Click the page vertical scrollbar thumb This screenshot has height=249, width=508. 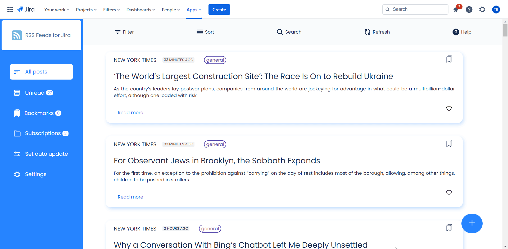(x=505, y=30)
